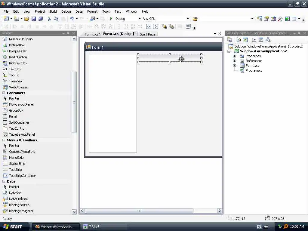Screen dimensions: 308x231
Task: Close the Toolbox panel
Action: pos(74,33)
